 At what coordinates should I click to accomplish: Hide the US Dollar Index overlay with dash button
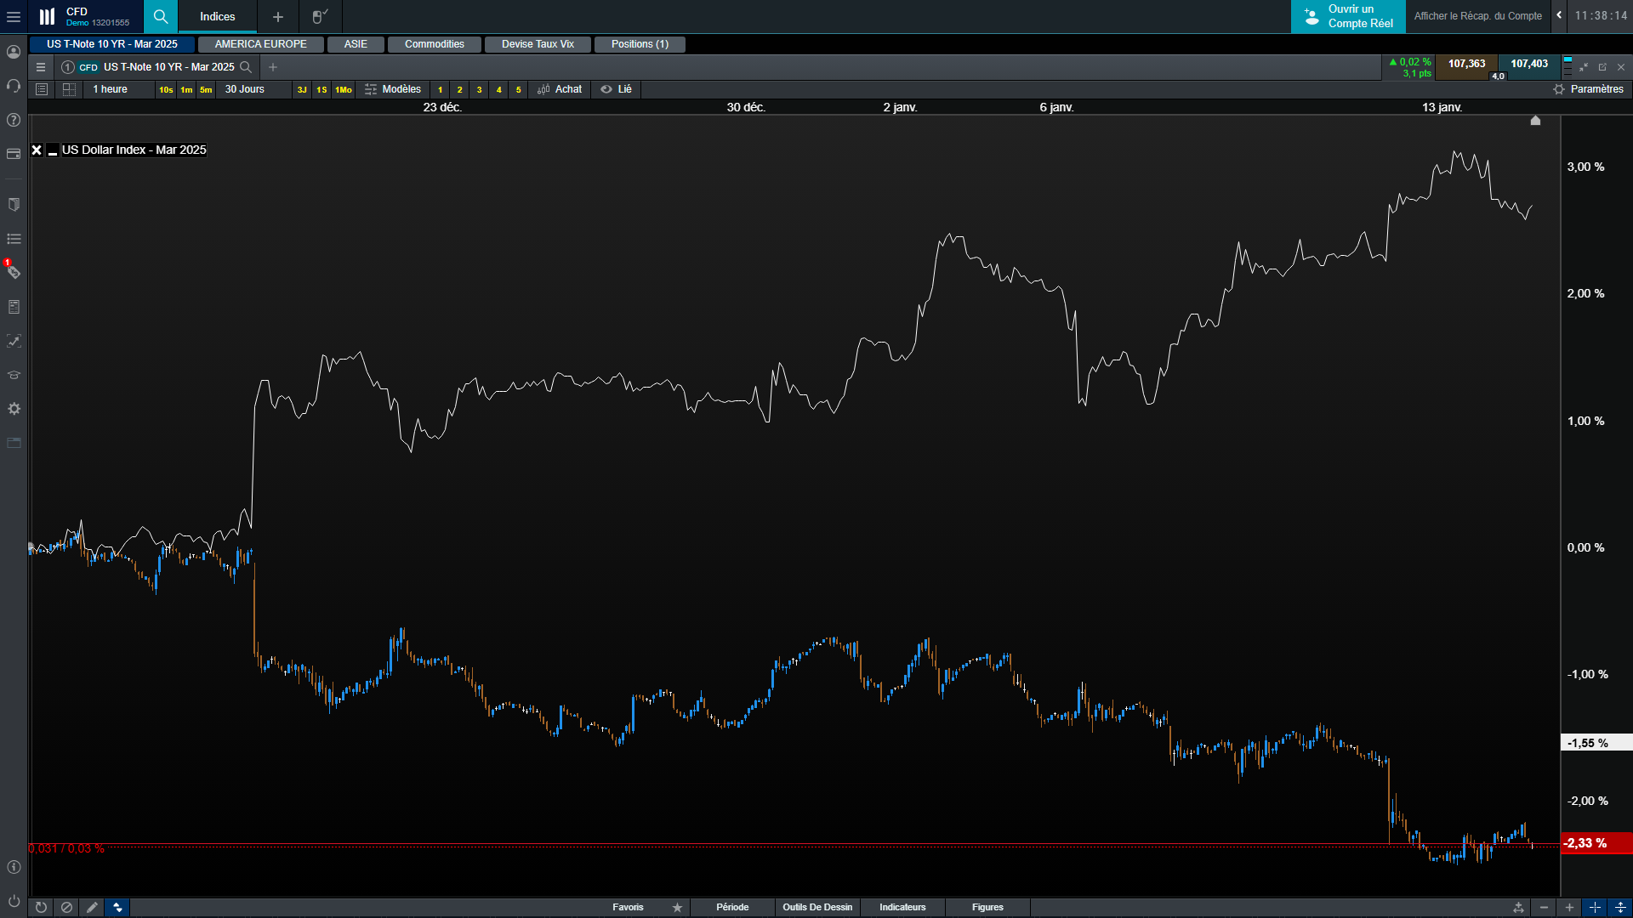point(53,150)
